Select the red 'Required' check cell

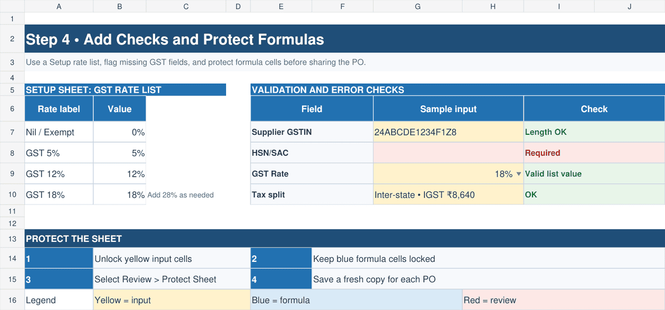pos(594,153)
